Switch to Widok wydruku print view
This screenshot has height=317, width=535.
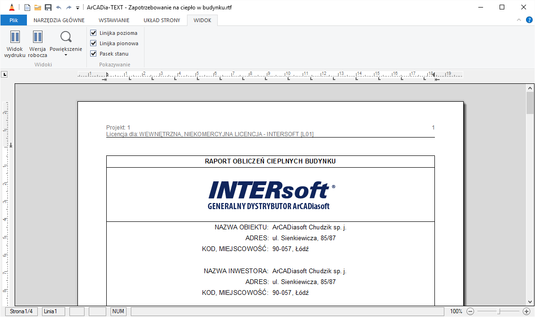tap(15, 44)
